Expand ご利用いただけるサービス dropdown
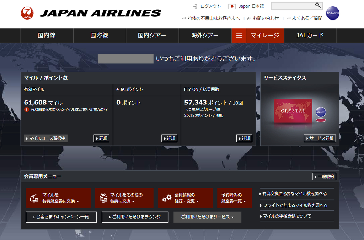The image size is (364, 240). (x=207, y=217)
